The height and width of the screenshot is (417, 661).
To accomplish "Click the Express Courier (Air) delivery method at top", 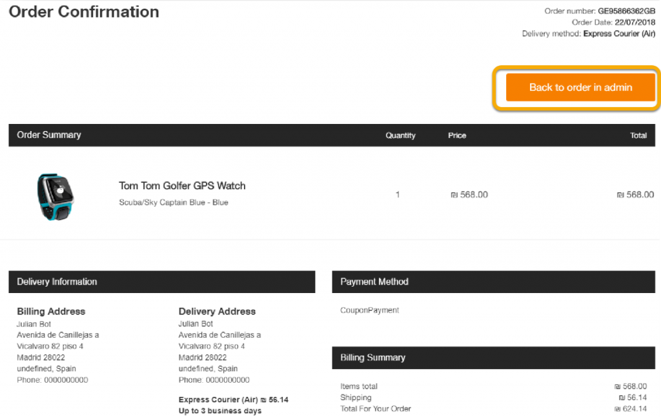I will coord(619,34).
